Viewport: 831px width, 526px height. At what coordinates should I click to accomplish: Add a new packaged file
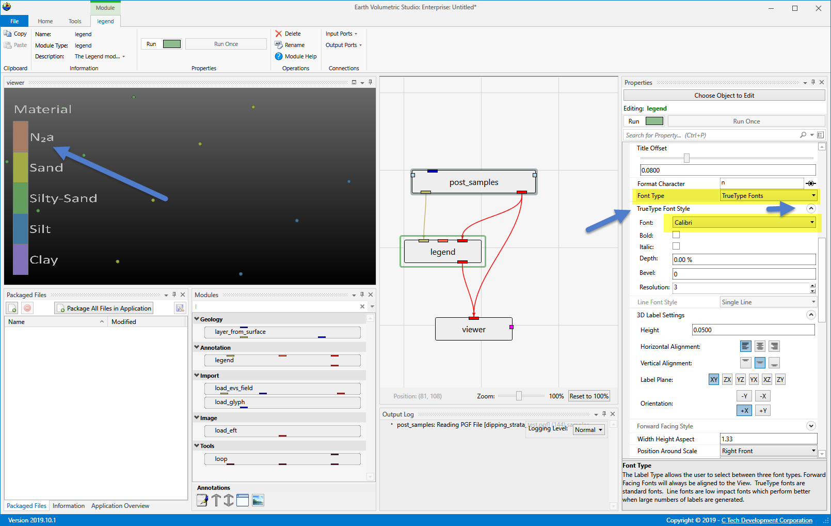[12, 308]
